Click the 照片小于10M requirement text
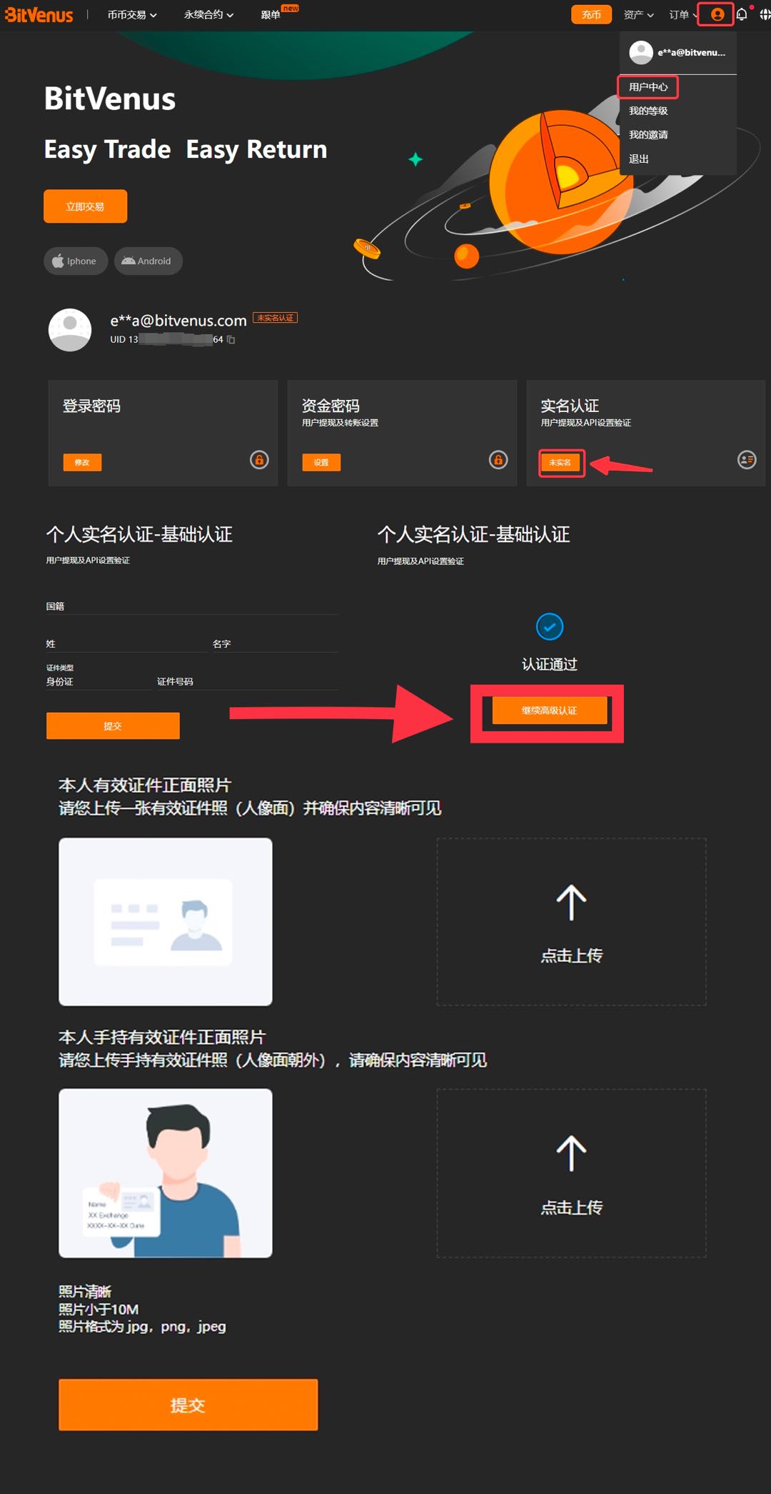Screen dimensions: 771x1494 pos(99,1309)
